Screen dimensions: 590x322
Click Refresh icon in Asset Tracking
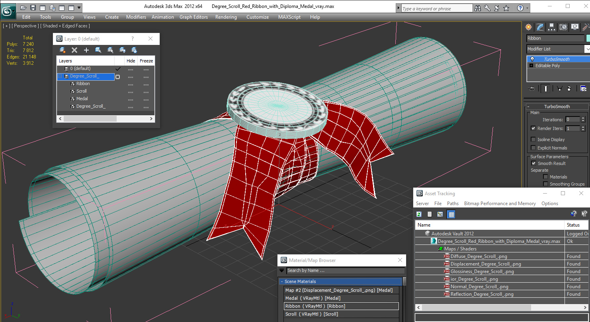419,214
